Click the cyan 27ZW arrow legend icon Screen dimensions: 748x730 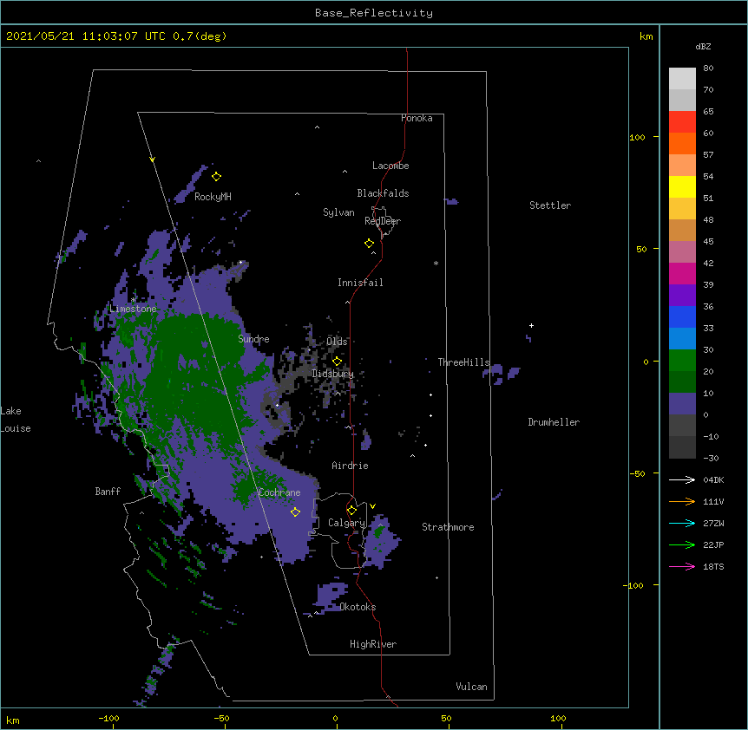point(682,523)
